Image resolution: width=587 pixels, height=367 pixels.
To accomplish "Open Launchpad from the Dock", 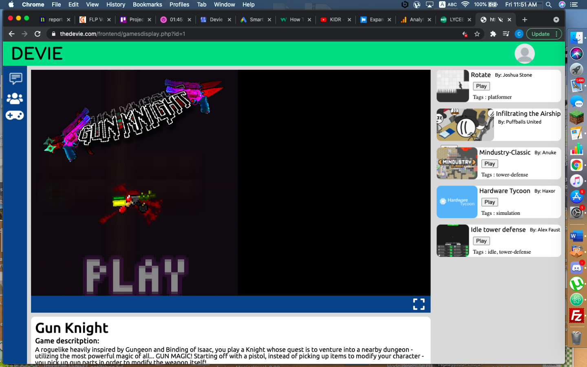I will coord(576,69).
